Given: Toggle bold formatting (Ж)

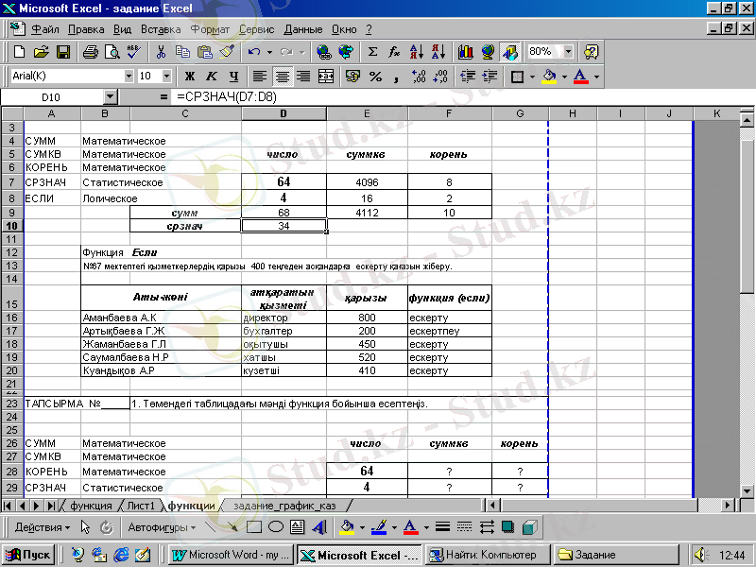Looking at the screenshot, I should click(x=190, y=76).
